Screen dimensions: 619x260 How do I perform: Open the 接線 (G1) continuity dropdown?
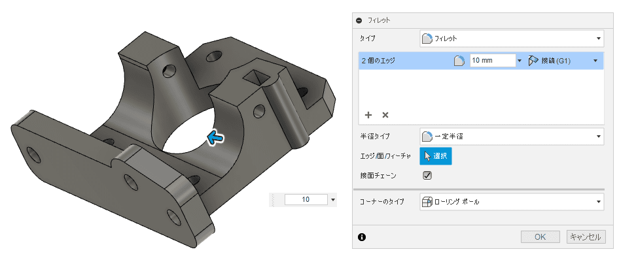click(x=595, y=61)
